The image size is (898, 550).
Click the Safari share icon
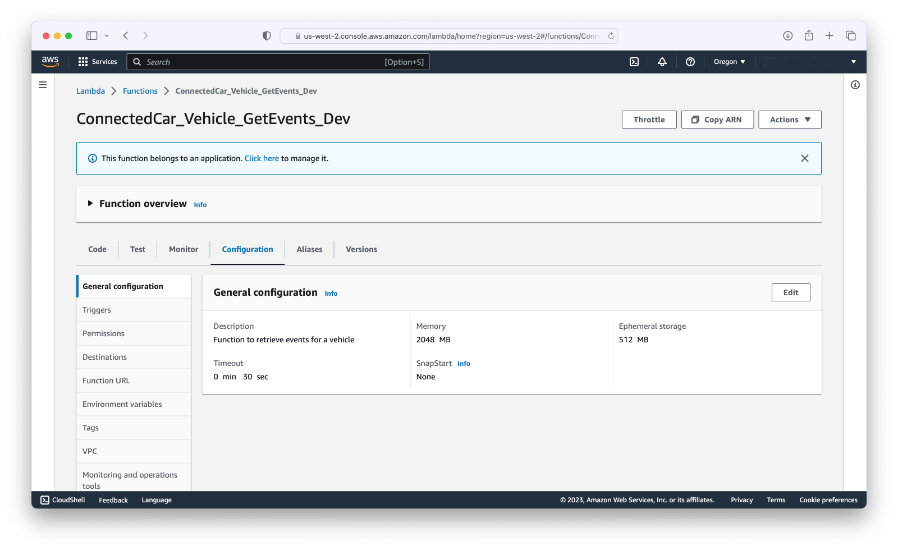[809, 36]
